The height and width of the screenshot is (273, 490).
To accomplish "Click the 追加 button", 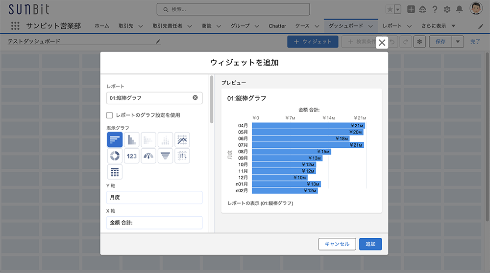I will pos(370,244).
